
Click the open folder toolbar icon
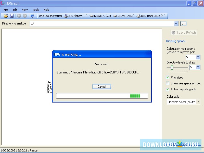pyautogui.click(x=6, y=16)
